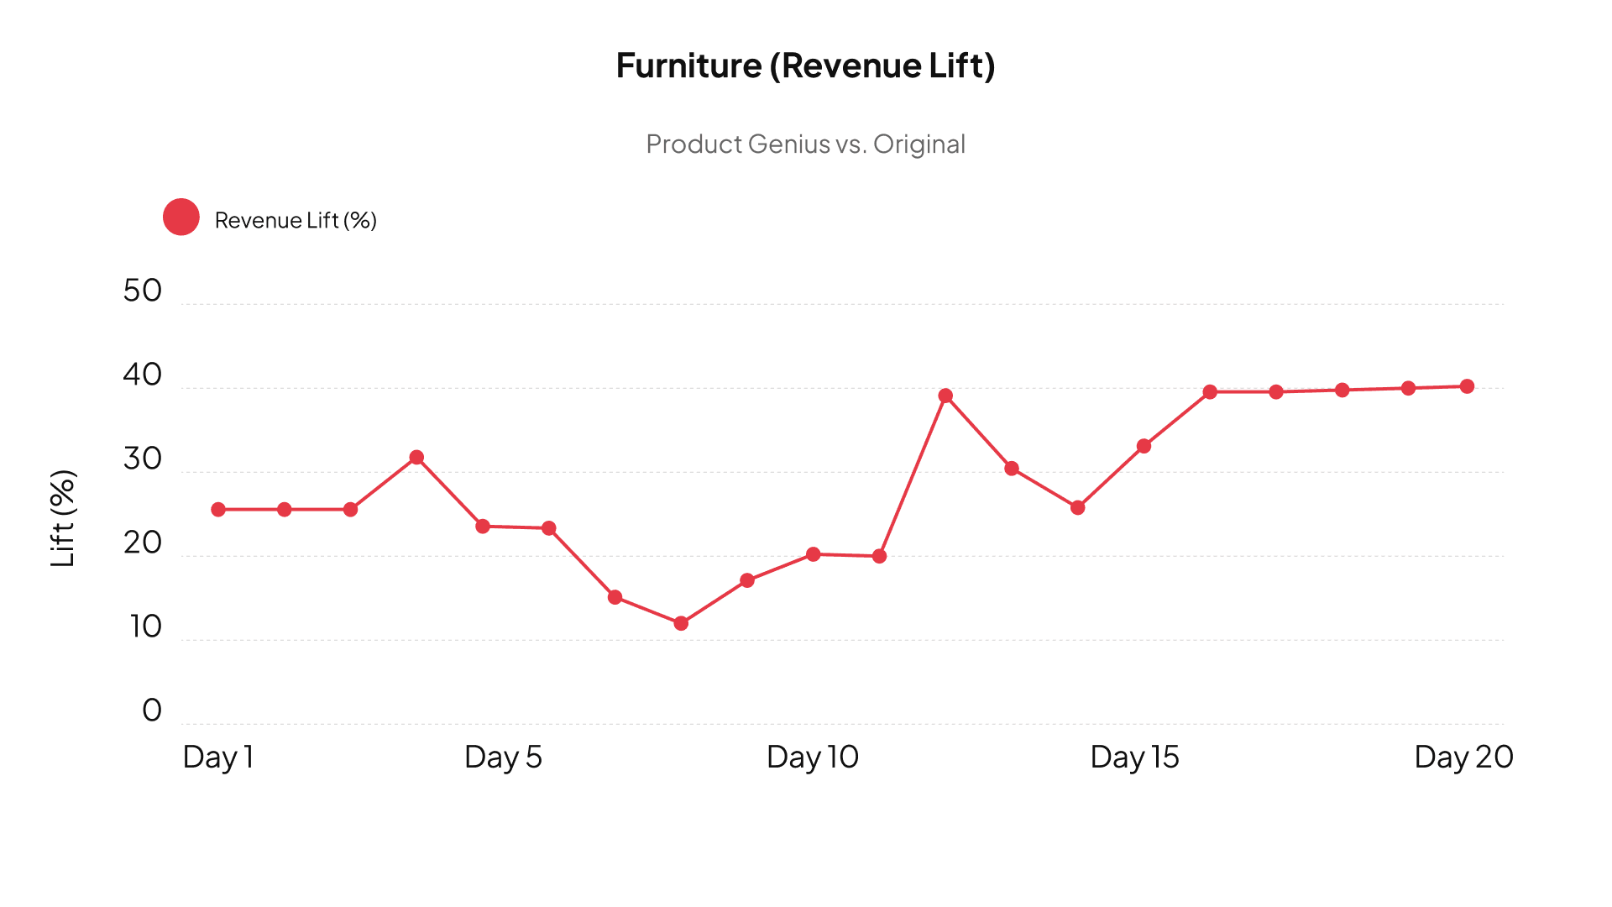
Task: Click the Day 15 data point marker
Action: 1144,446
